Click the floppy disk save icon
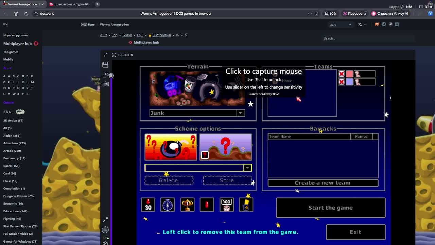This screenshot has height=245, width=435. click(105, 65)
